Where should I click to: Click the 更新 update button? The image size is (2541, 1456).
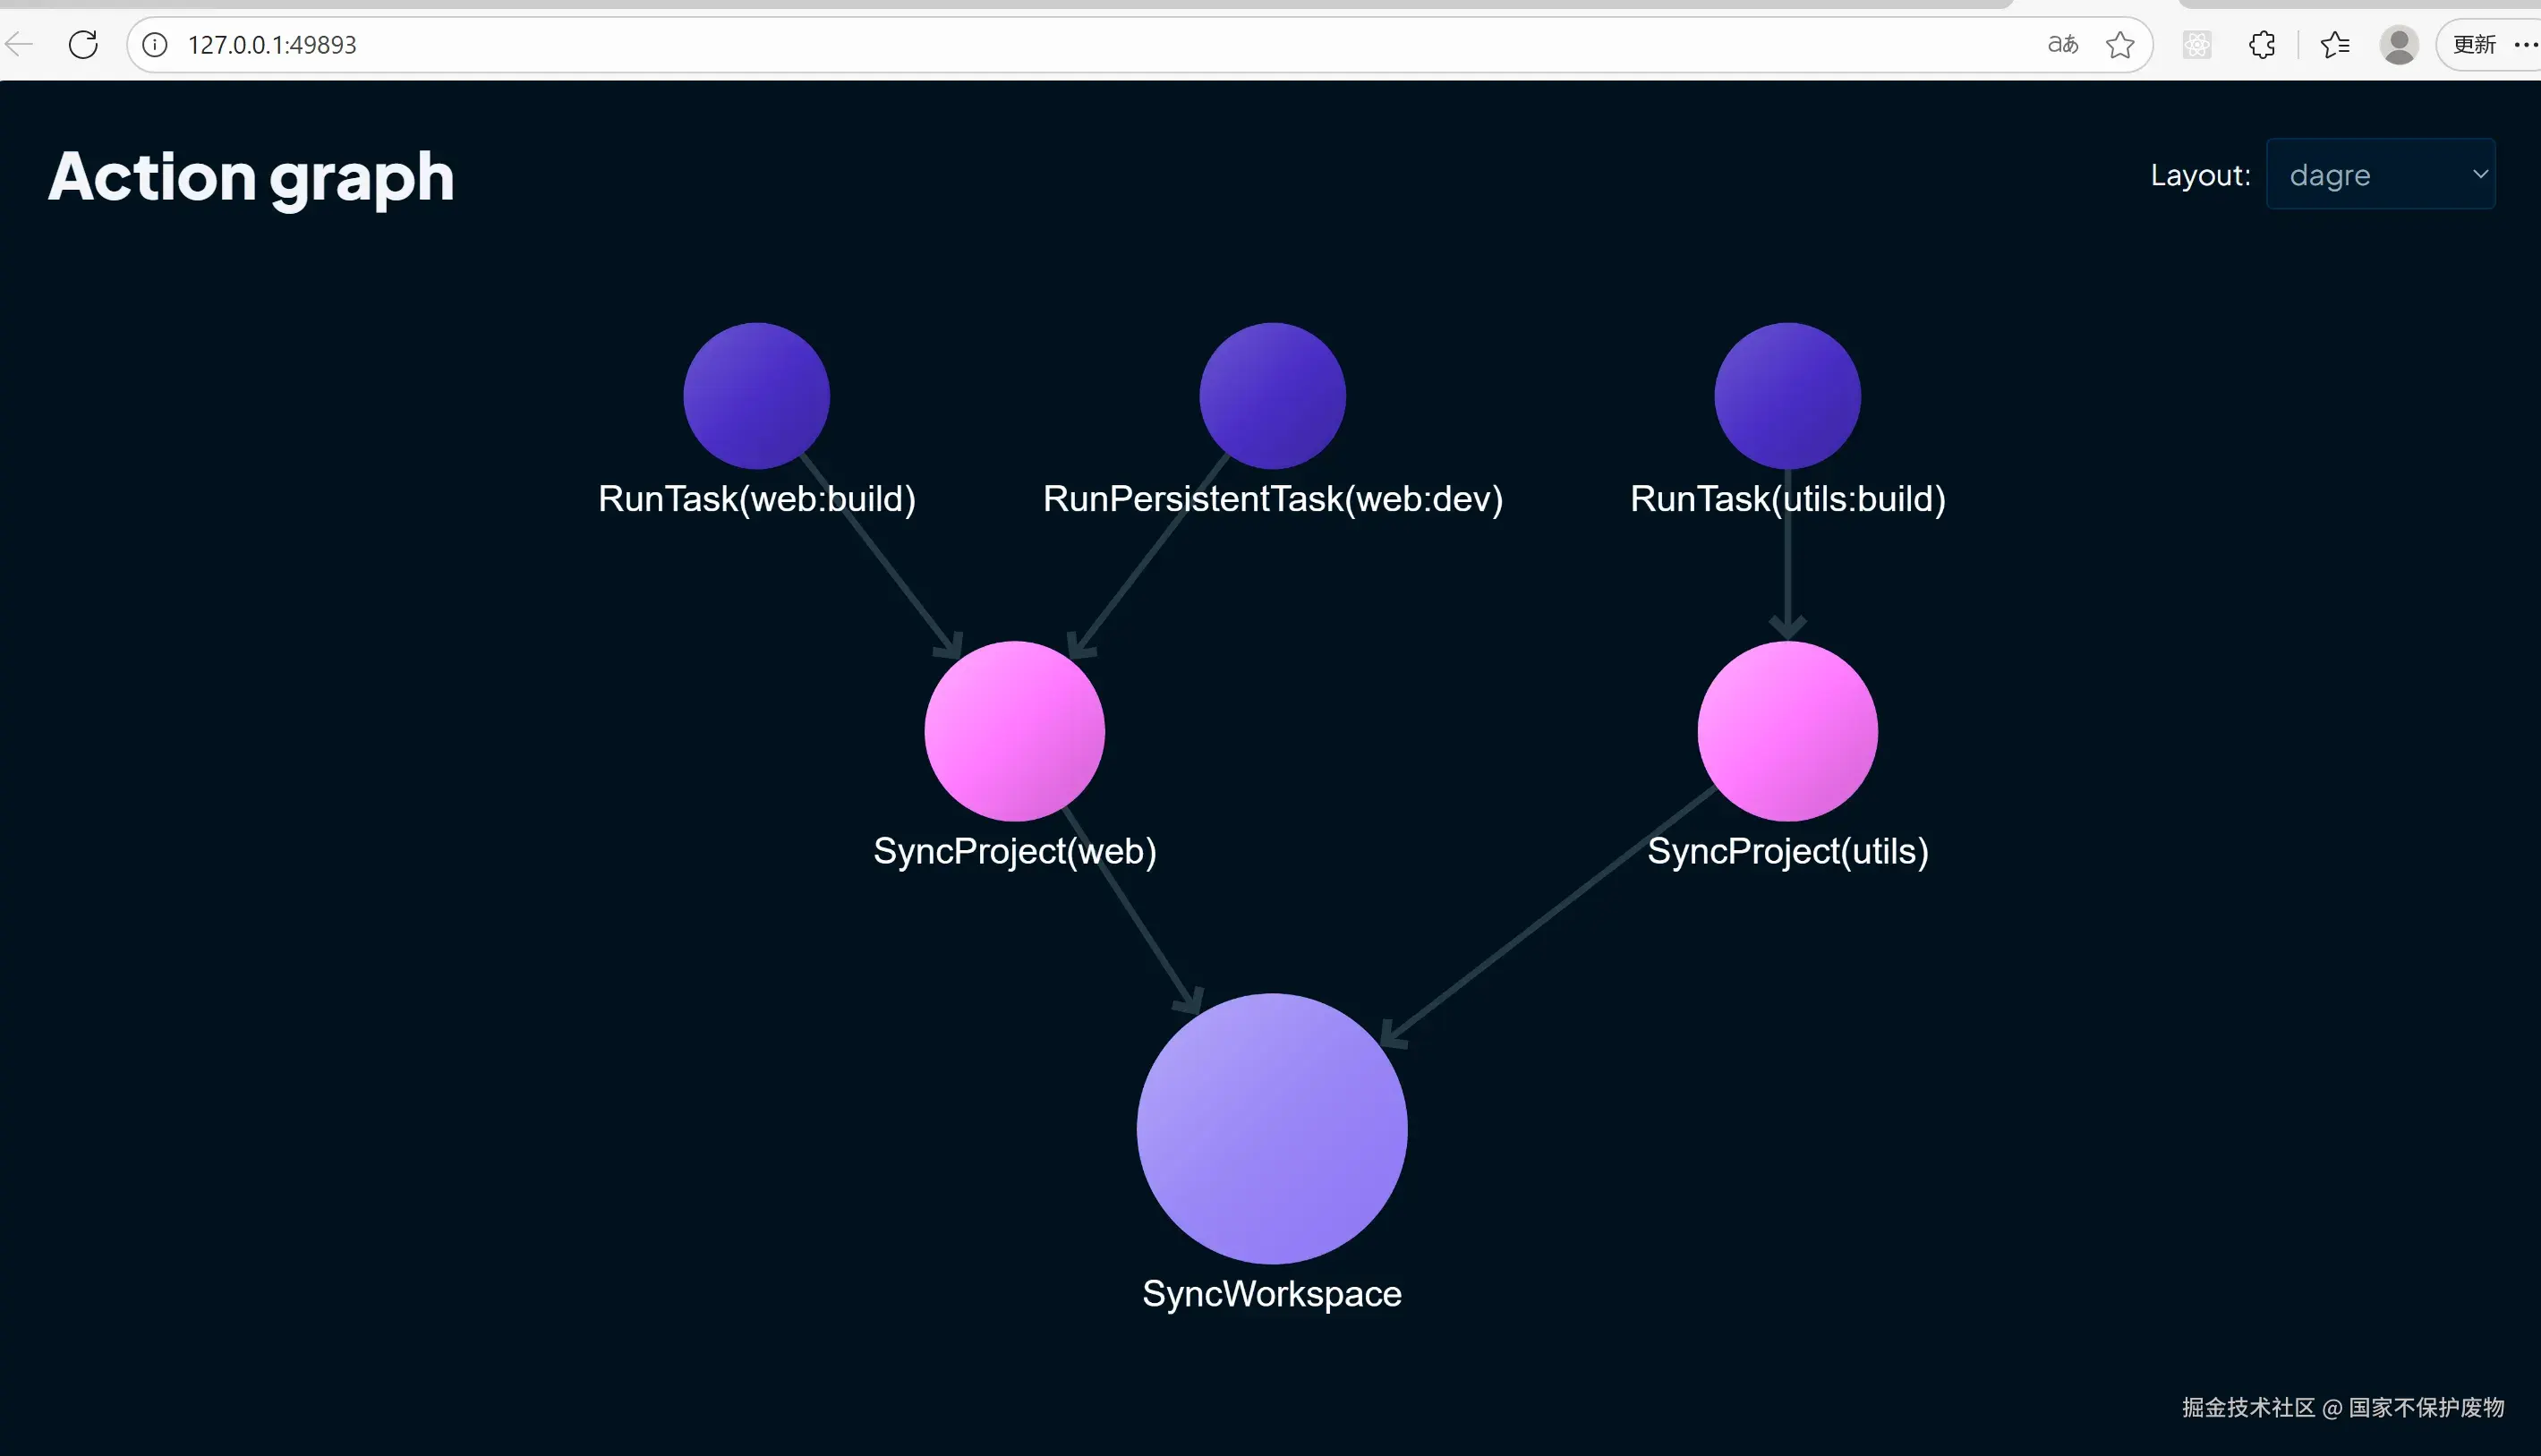tap(2474, 44)
